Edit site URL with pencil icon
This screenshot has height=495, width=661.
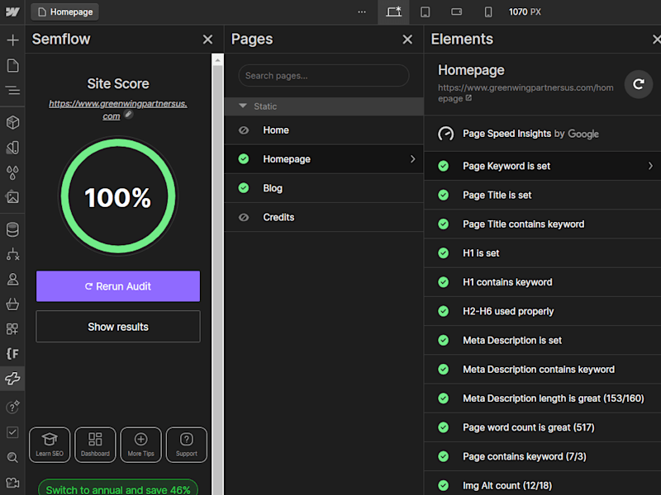point(129,114)
